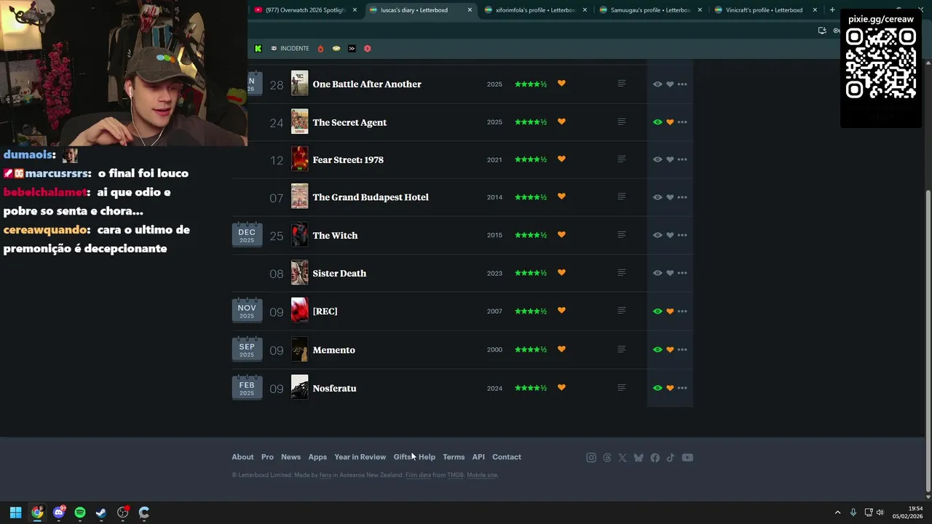Click the [REC] poster thumbnail
This screenshot has width=932, height=524.
pyautogui.click(x=299, y=311)
